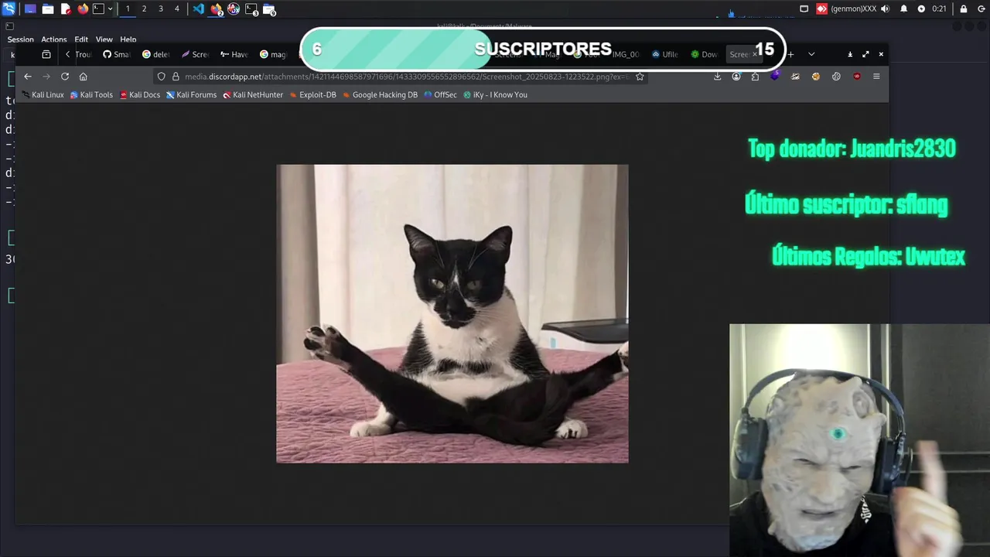Open the extensions puzzle icon
This screenshot has height=557, width=990.
pyautogui.click(x=755, y=77)
